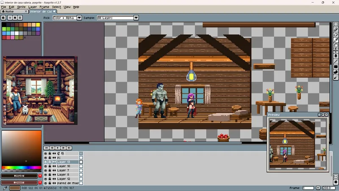The width and height of the screenshot is (339, 191).
Task: Go to the last frame
Action: 69,148
